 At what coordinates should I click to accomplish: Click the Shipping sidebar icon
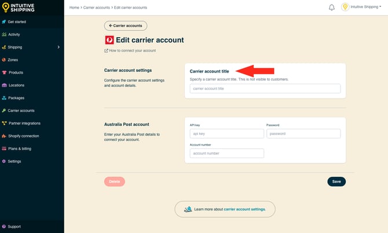[3, 47]
